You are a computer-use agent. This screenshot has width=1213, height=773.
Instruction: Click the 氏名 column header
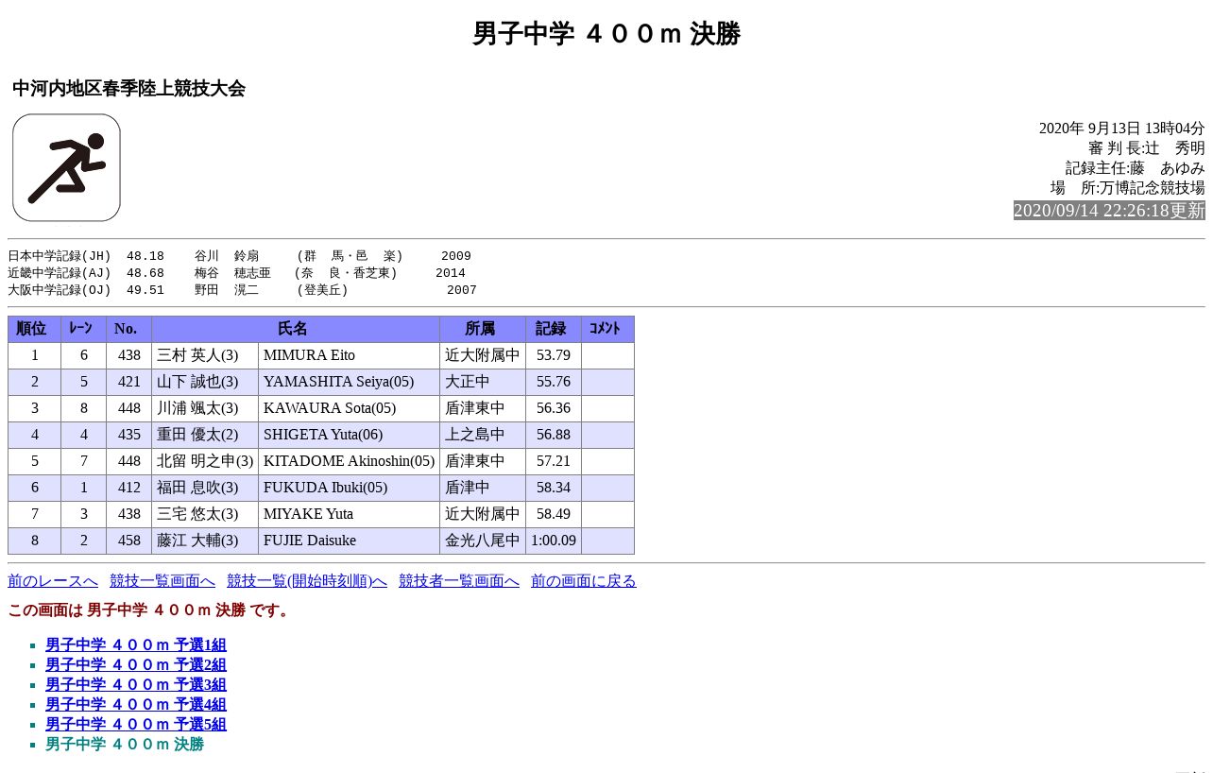tap(296, 329)
